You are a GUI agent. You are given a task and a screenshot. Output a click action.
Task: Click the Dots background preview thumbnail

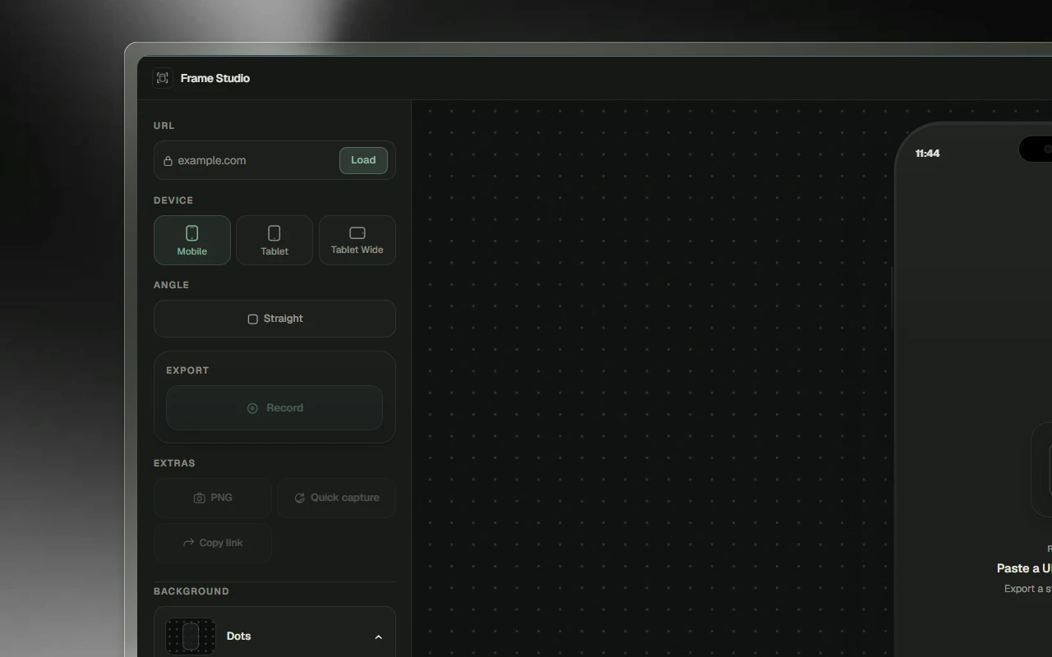click(x=191, y=636)
